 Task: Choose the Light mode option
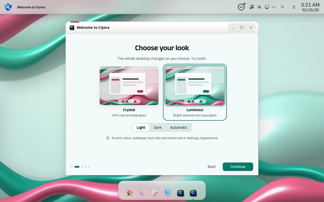pos(141,127)
